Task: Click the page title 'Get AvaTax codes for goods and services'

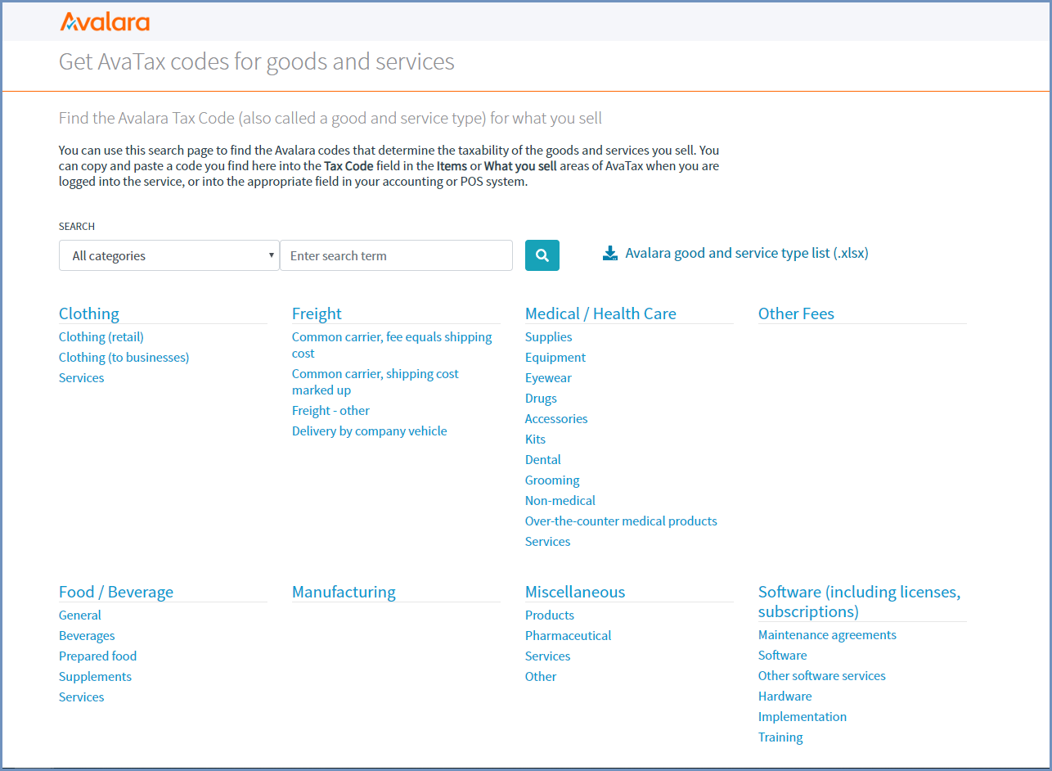Action: point(257,62)
